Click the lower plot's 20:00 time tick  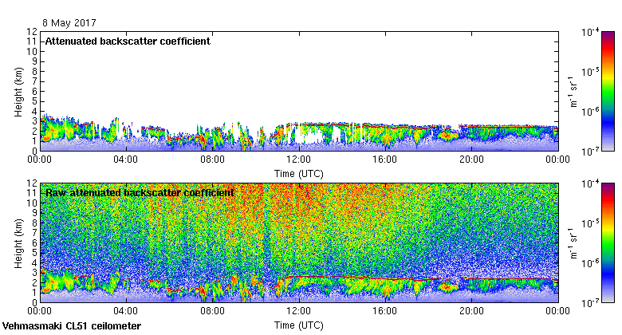pos(471,311)
